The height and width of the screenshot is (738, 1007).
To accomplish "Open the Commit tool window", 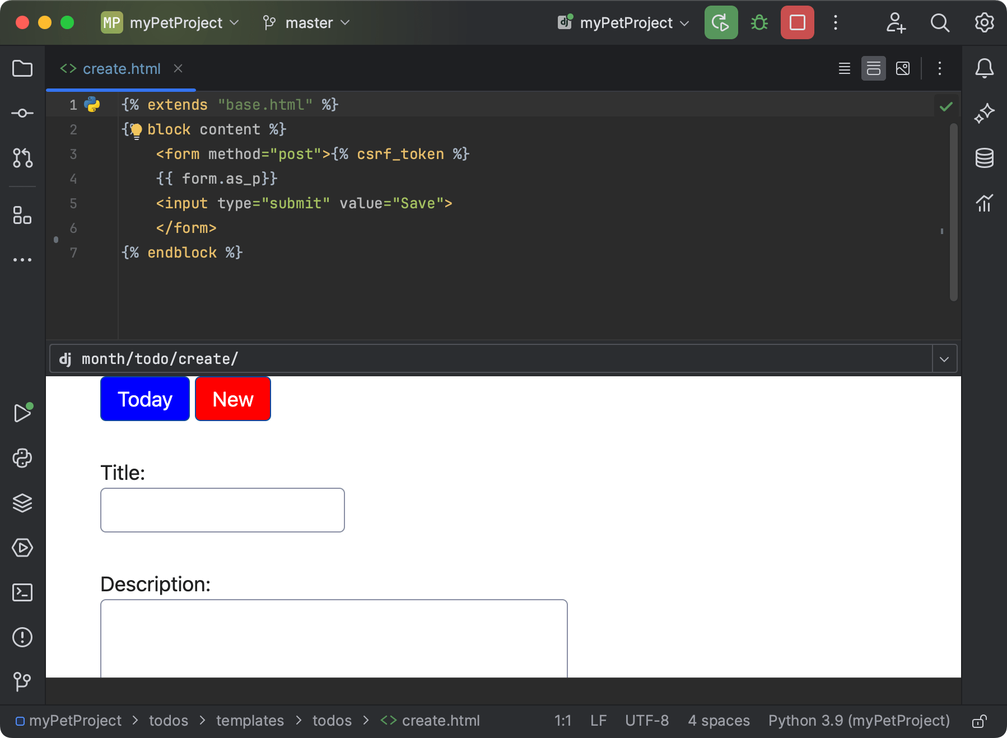I will tap(22, 113).
